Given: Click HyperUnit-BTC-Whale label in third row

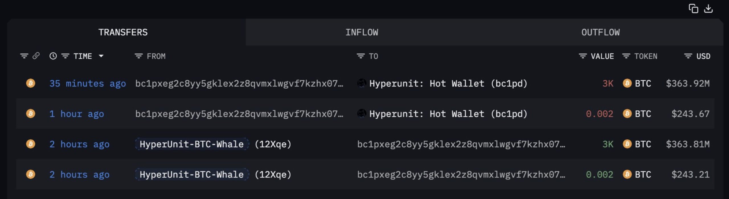Looking at the screenshot, I should [x=192, y=144].
